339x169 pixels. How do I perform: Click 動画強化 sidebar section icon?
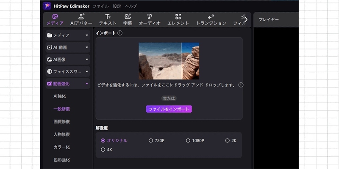click(50, 83)
